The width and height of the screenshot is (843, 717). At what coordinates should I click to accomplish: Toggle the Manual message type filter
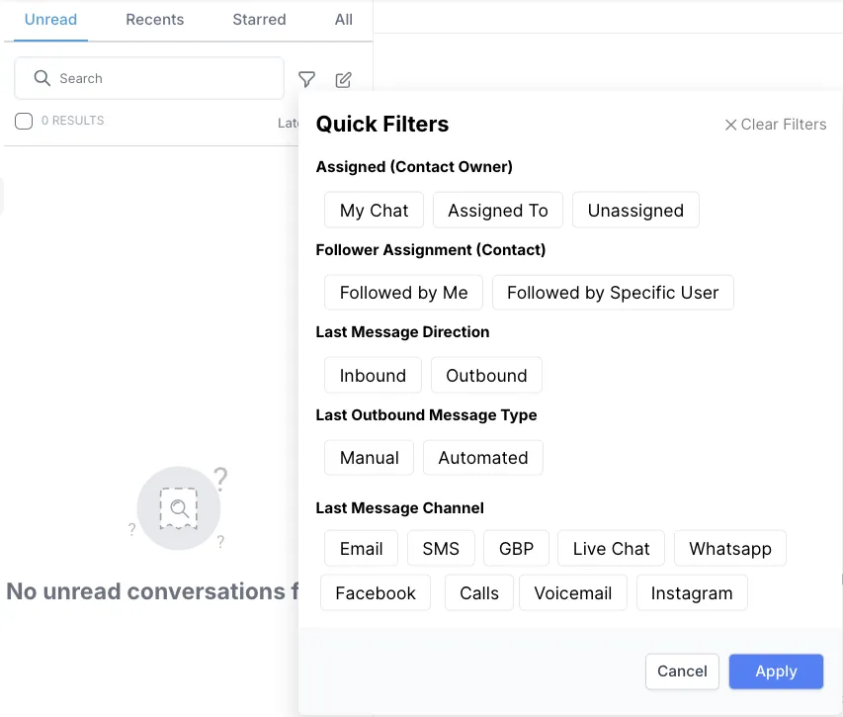tap(369, 457)
